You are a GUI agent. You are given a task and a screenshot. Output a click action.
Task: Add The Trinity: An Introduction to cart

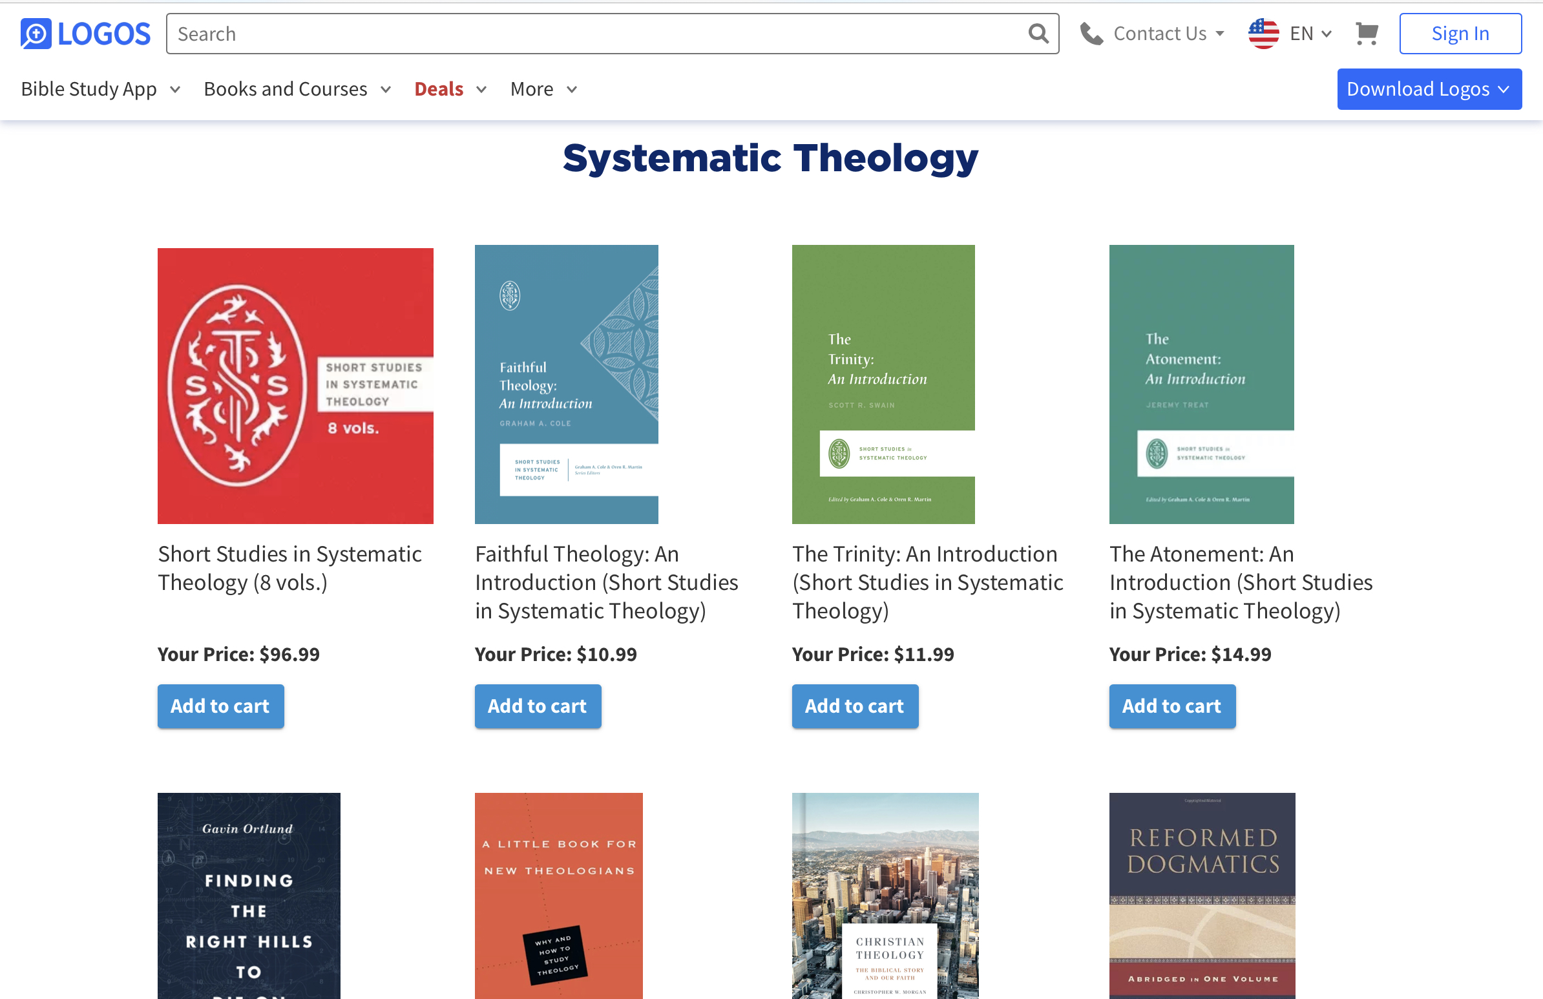(854, 706)
